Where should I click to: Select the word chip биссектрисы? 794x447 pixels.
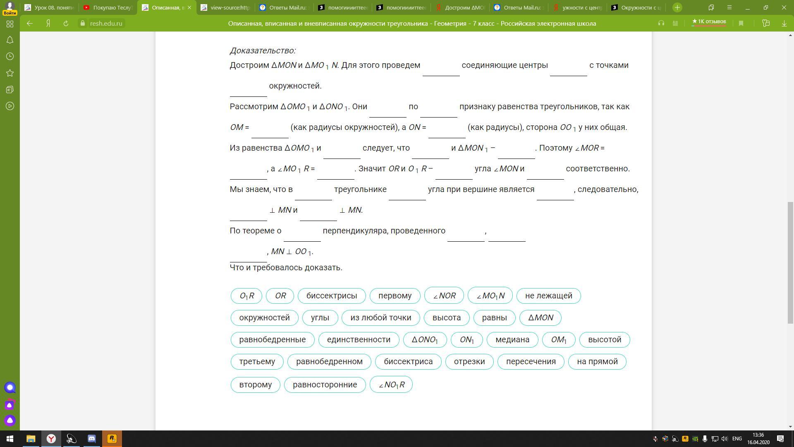[332, 296]
